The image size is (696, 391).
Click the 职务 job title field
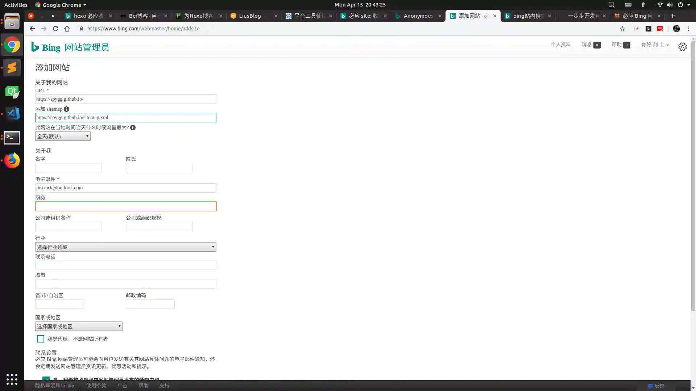click(x=126, y=206)
